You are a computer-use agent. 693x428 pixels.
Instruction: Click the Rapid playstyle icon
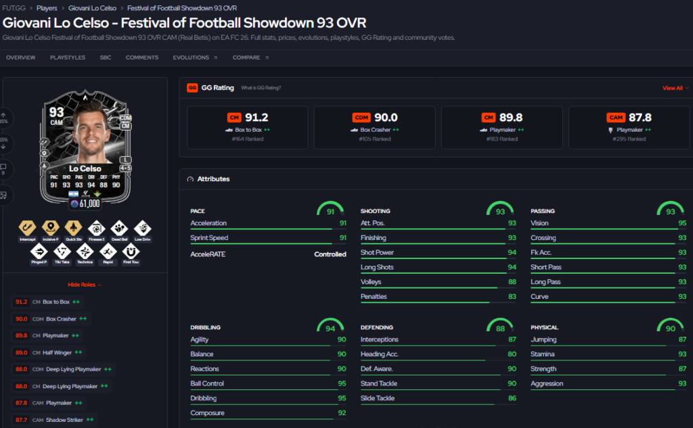(108, 252)
